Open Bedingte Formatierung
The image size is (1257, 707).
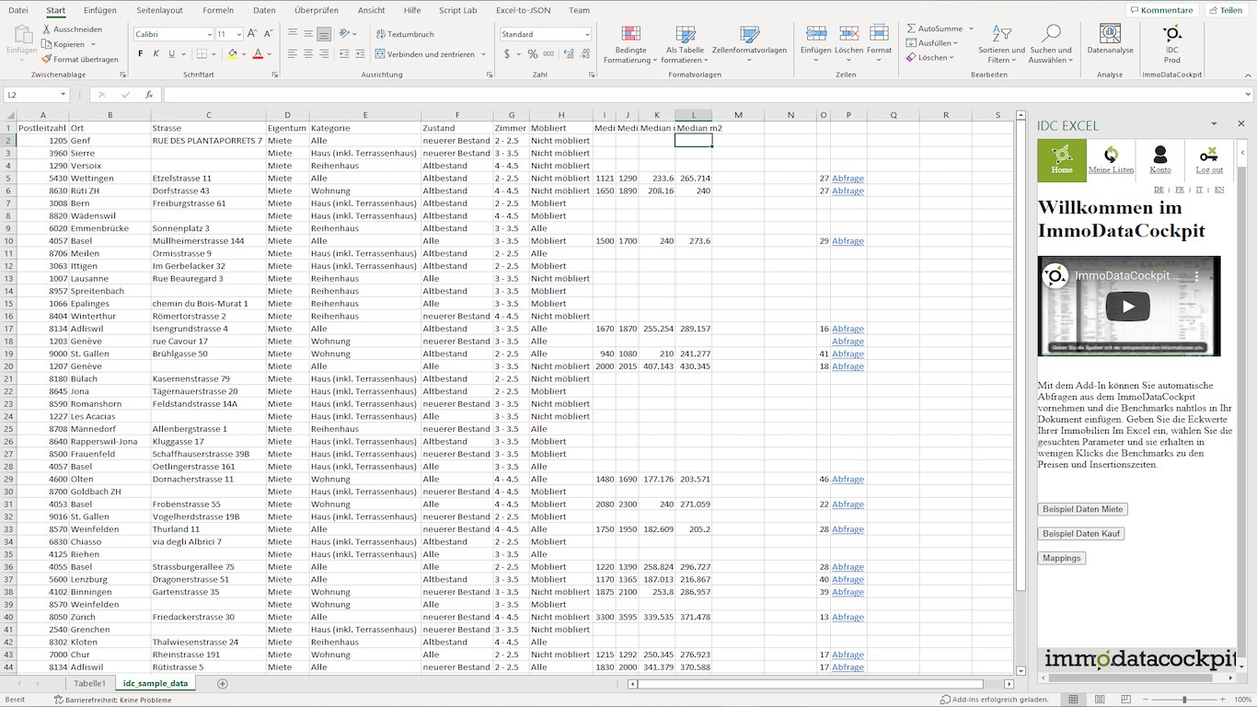[631, 44]
